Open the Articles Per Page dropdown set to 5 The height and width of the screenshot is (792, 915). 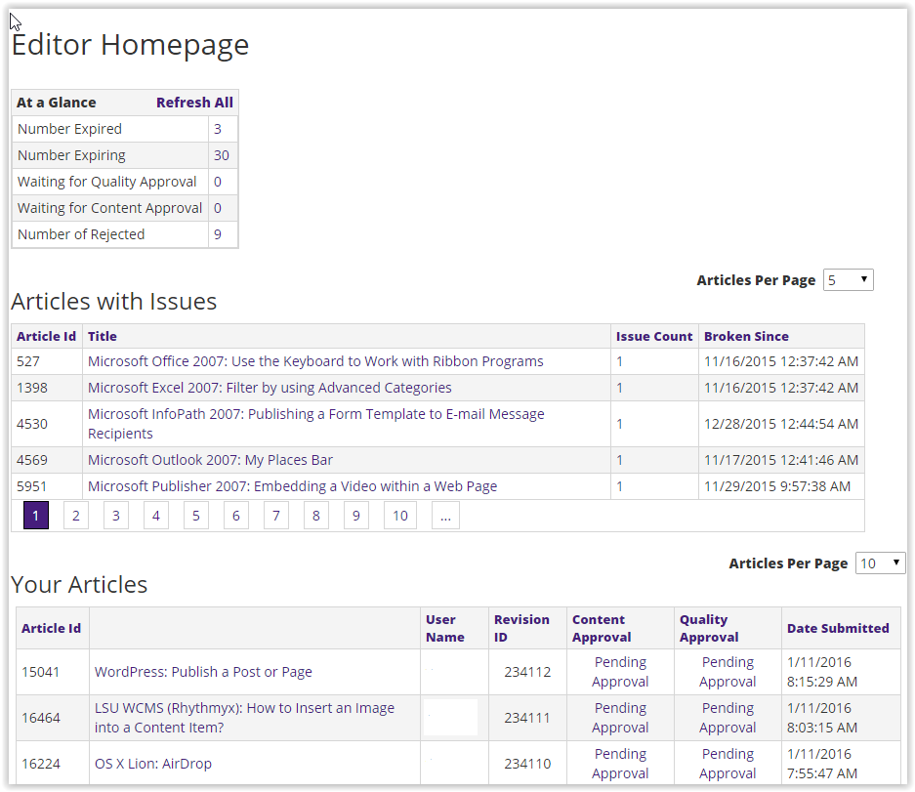click(x=848, y=279)
